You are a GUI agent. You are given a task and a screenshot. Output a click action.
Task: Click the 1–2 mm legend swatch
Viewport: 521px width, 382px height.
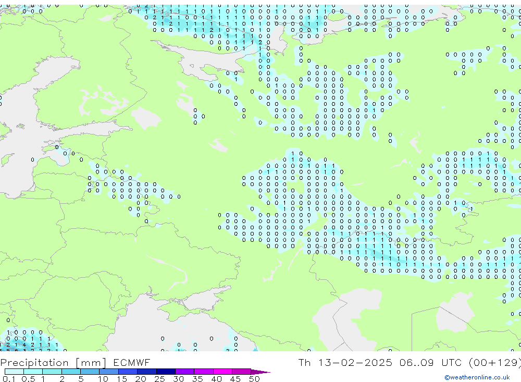point(52,372)
